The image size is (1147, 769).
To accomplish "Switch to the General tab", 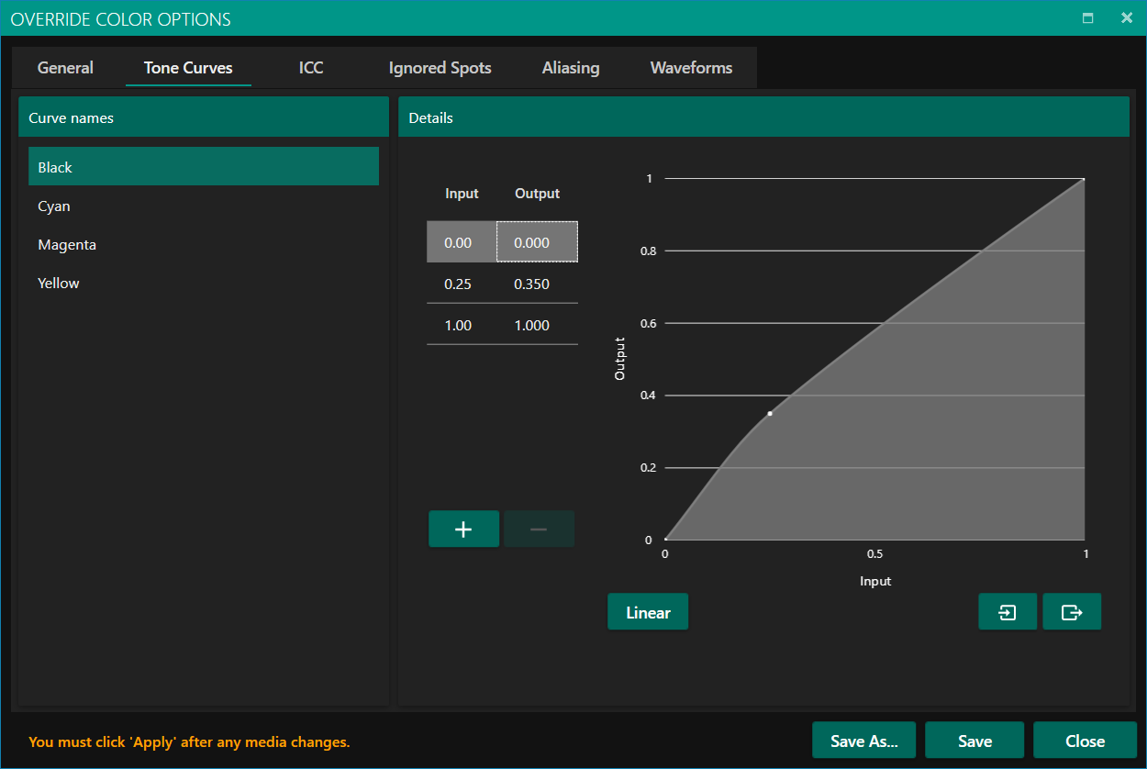I will tap(65, 68).
